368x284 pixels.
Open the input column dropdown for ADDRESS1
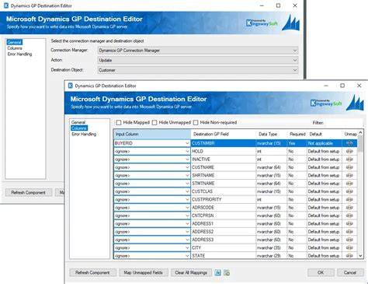187,223
